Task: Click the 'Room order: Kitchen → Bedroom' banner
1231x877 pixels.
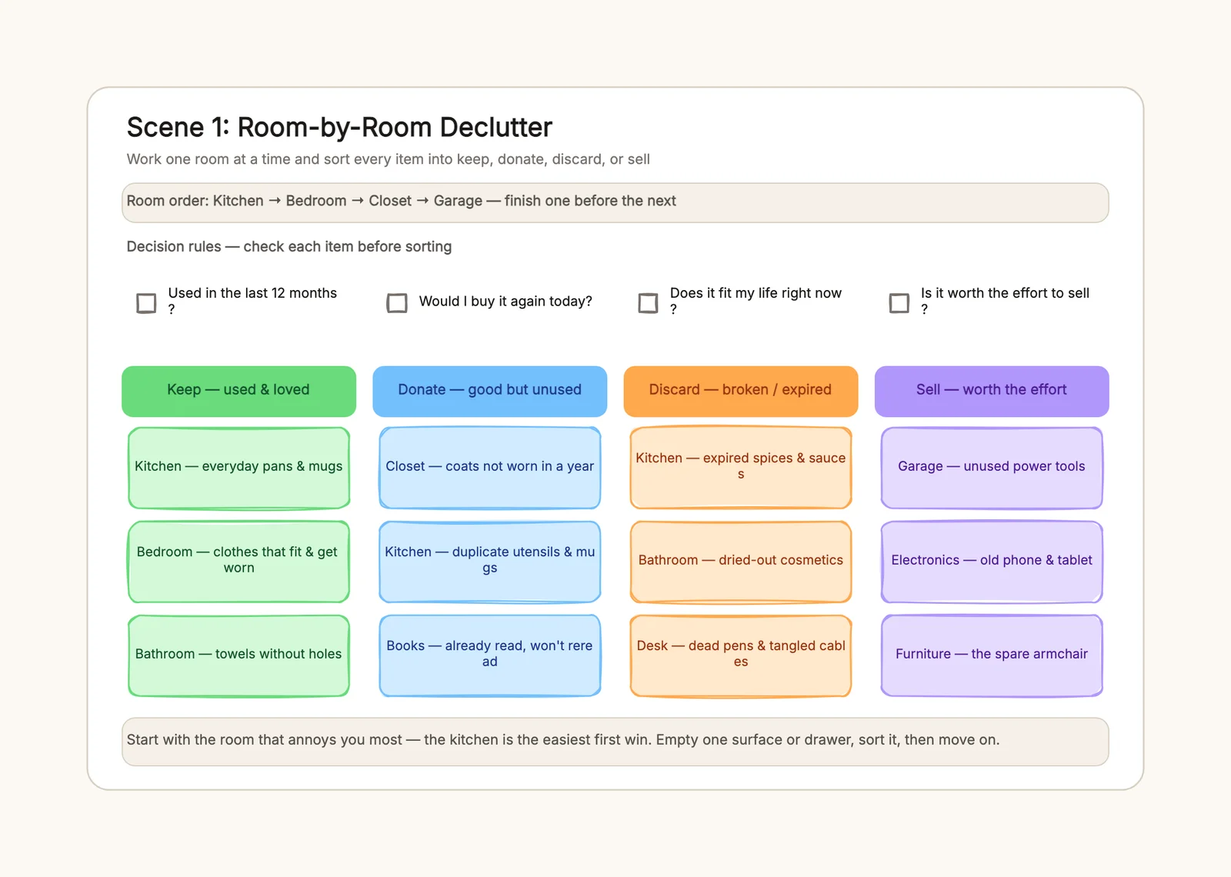Action: 615,202
